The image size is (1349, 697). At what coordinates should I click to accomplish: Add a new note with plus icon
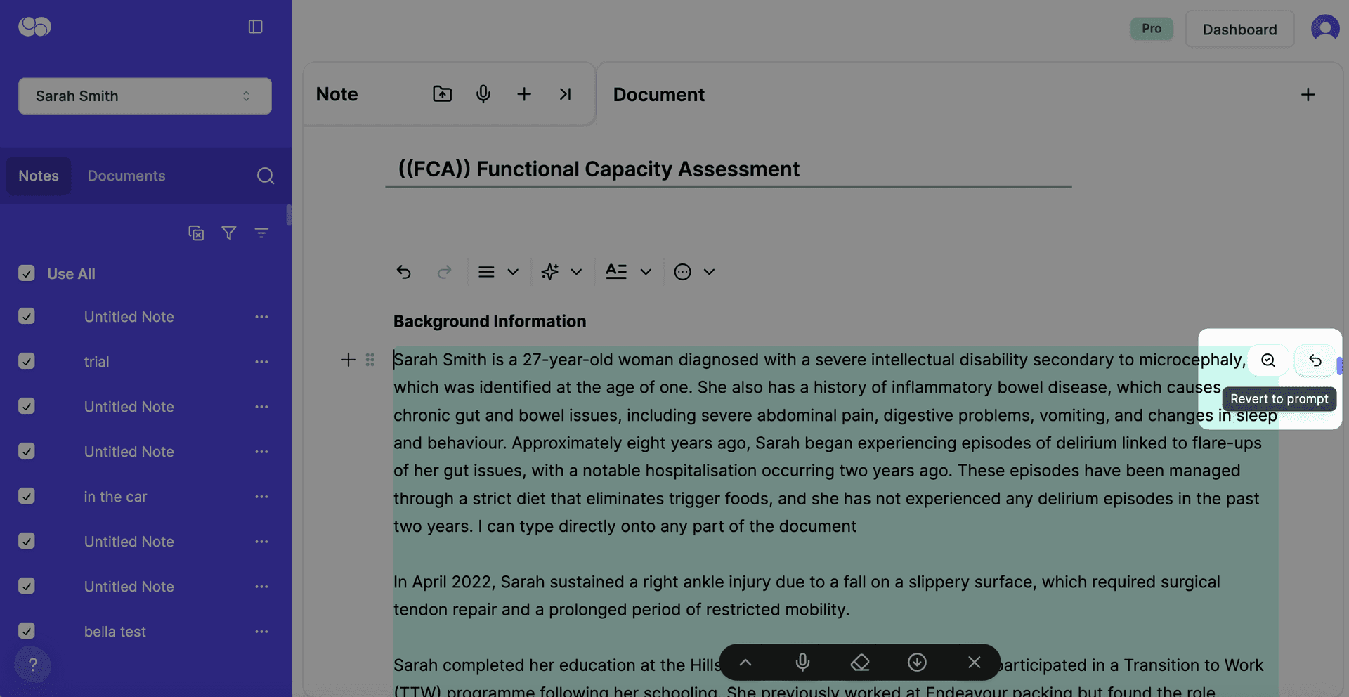tap(524, 93)
